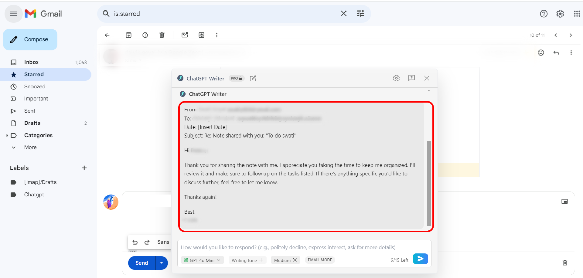Click the Gmail logo

click(43, 14)
